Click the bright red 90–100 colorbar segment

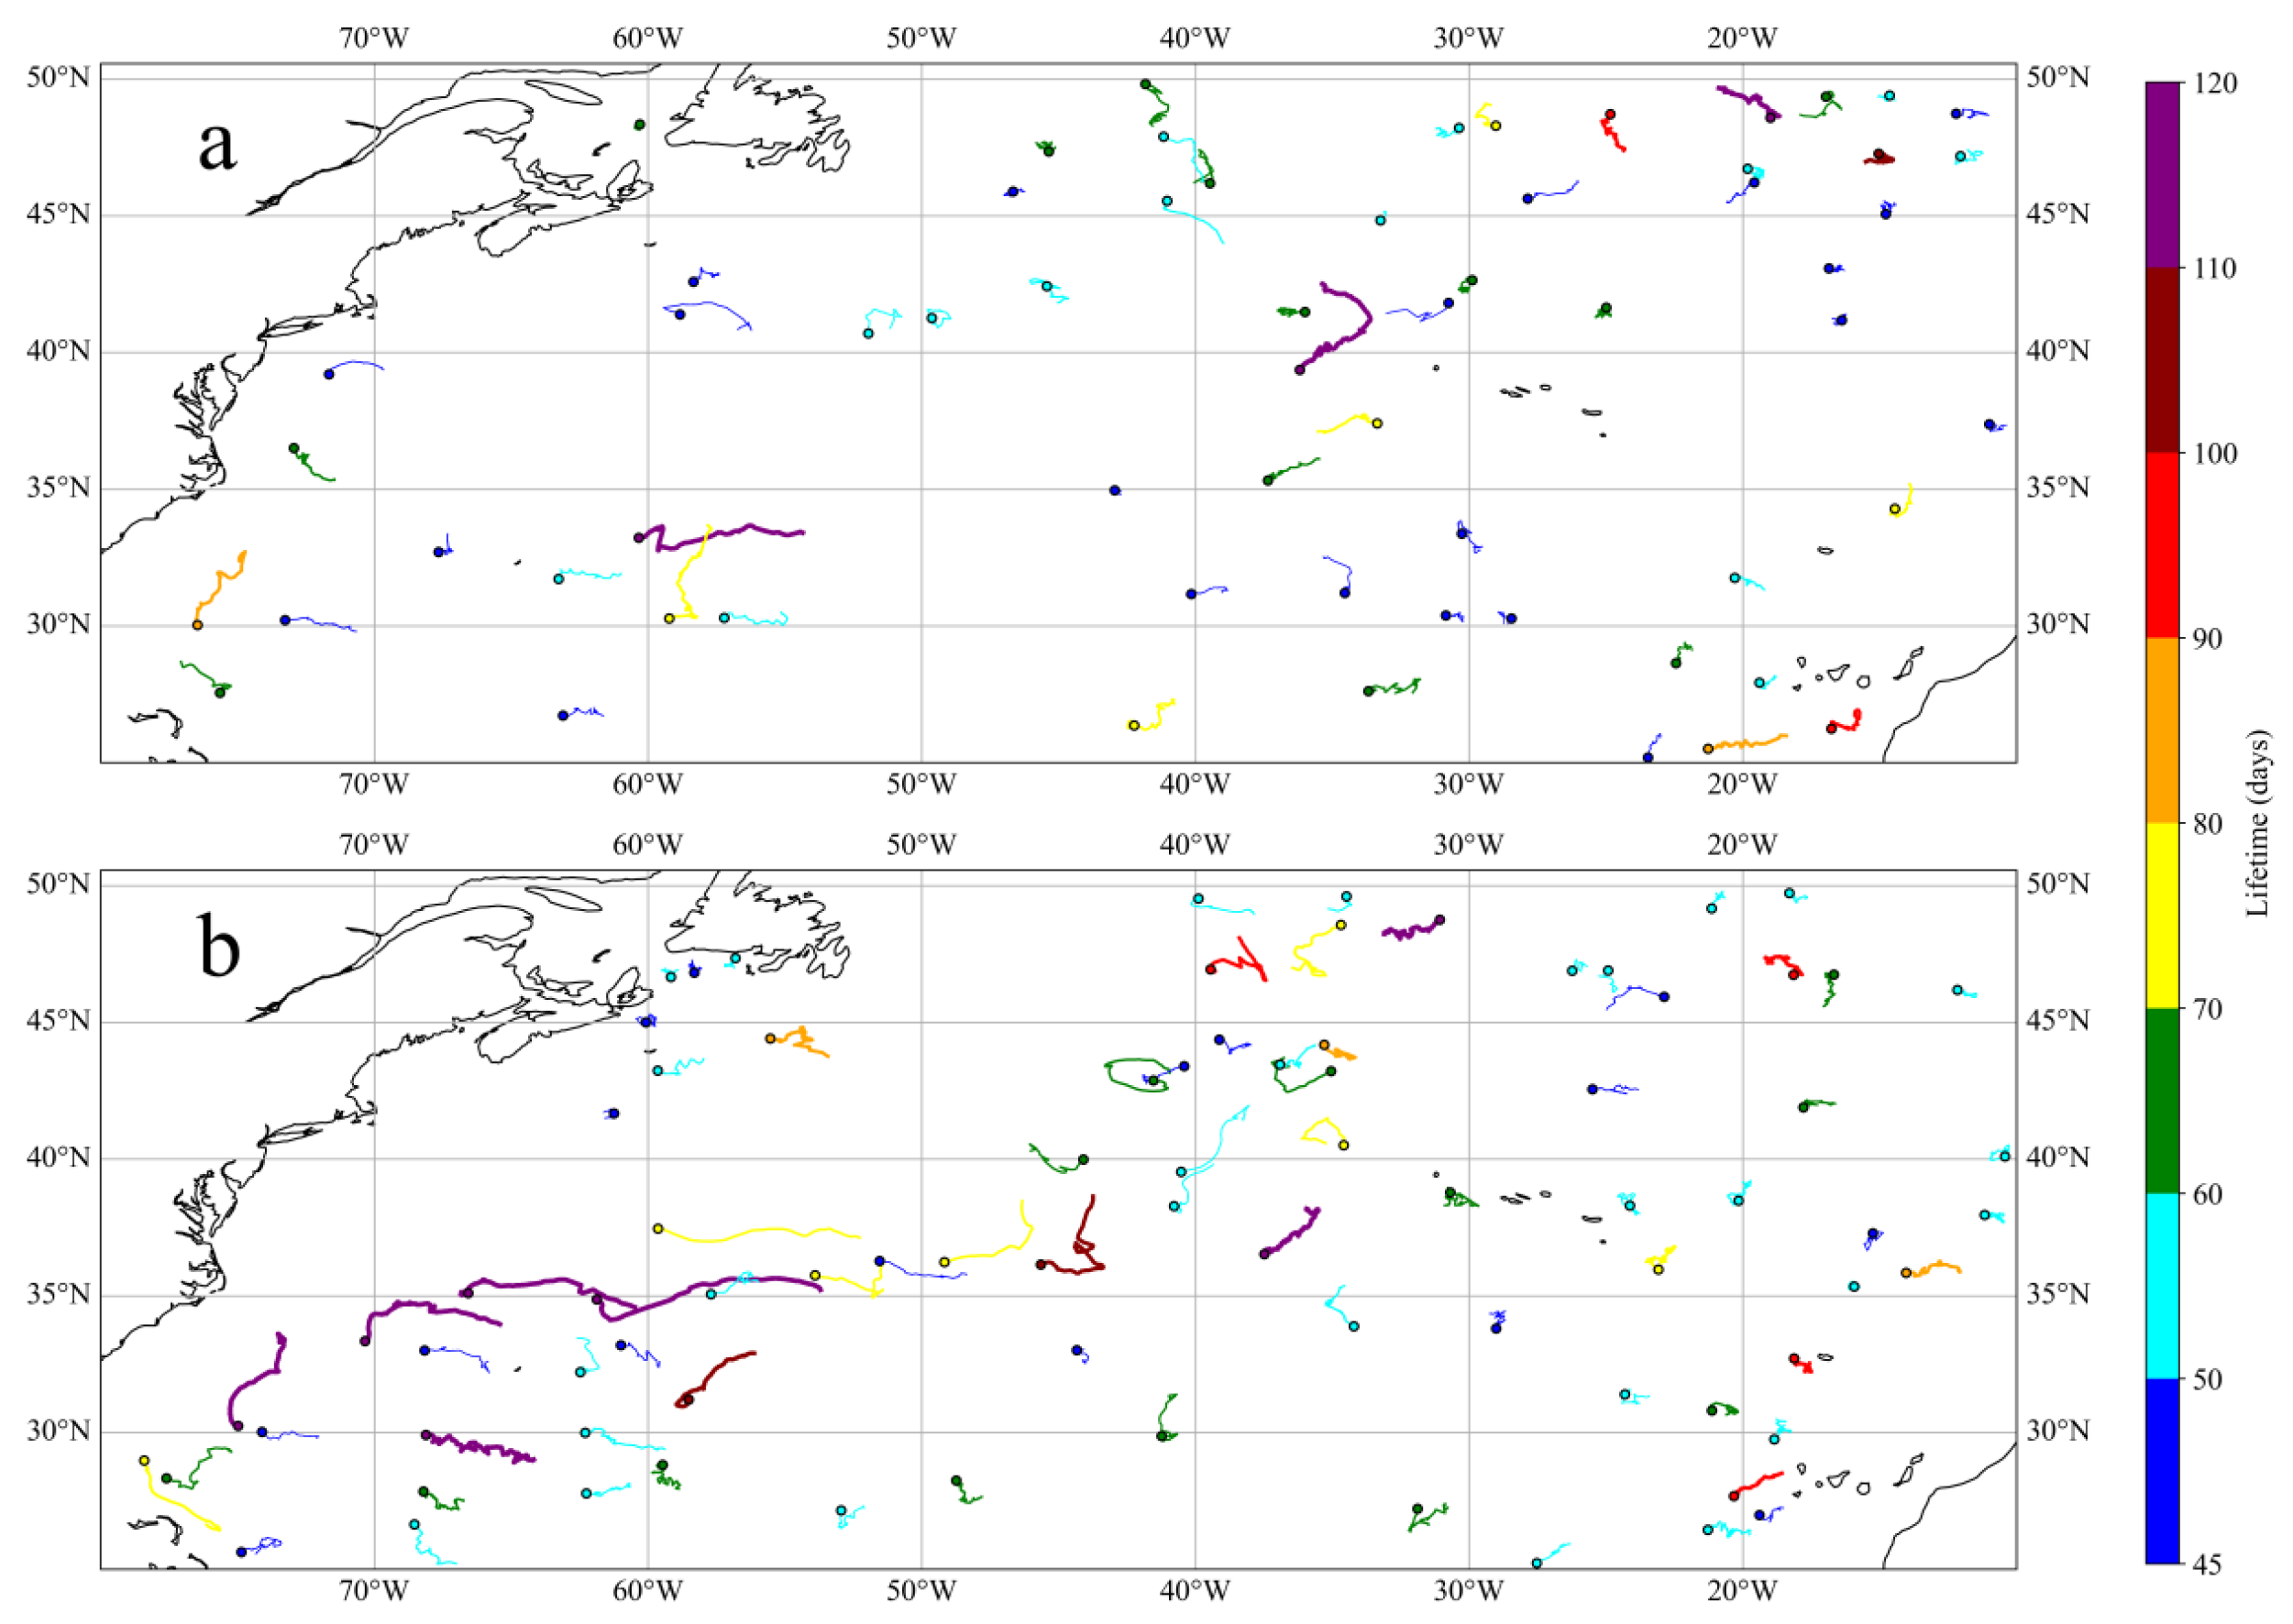tap(2162, 545)
